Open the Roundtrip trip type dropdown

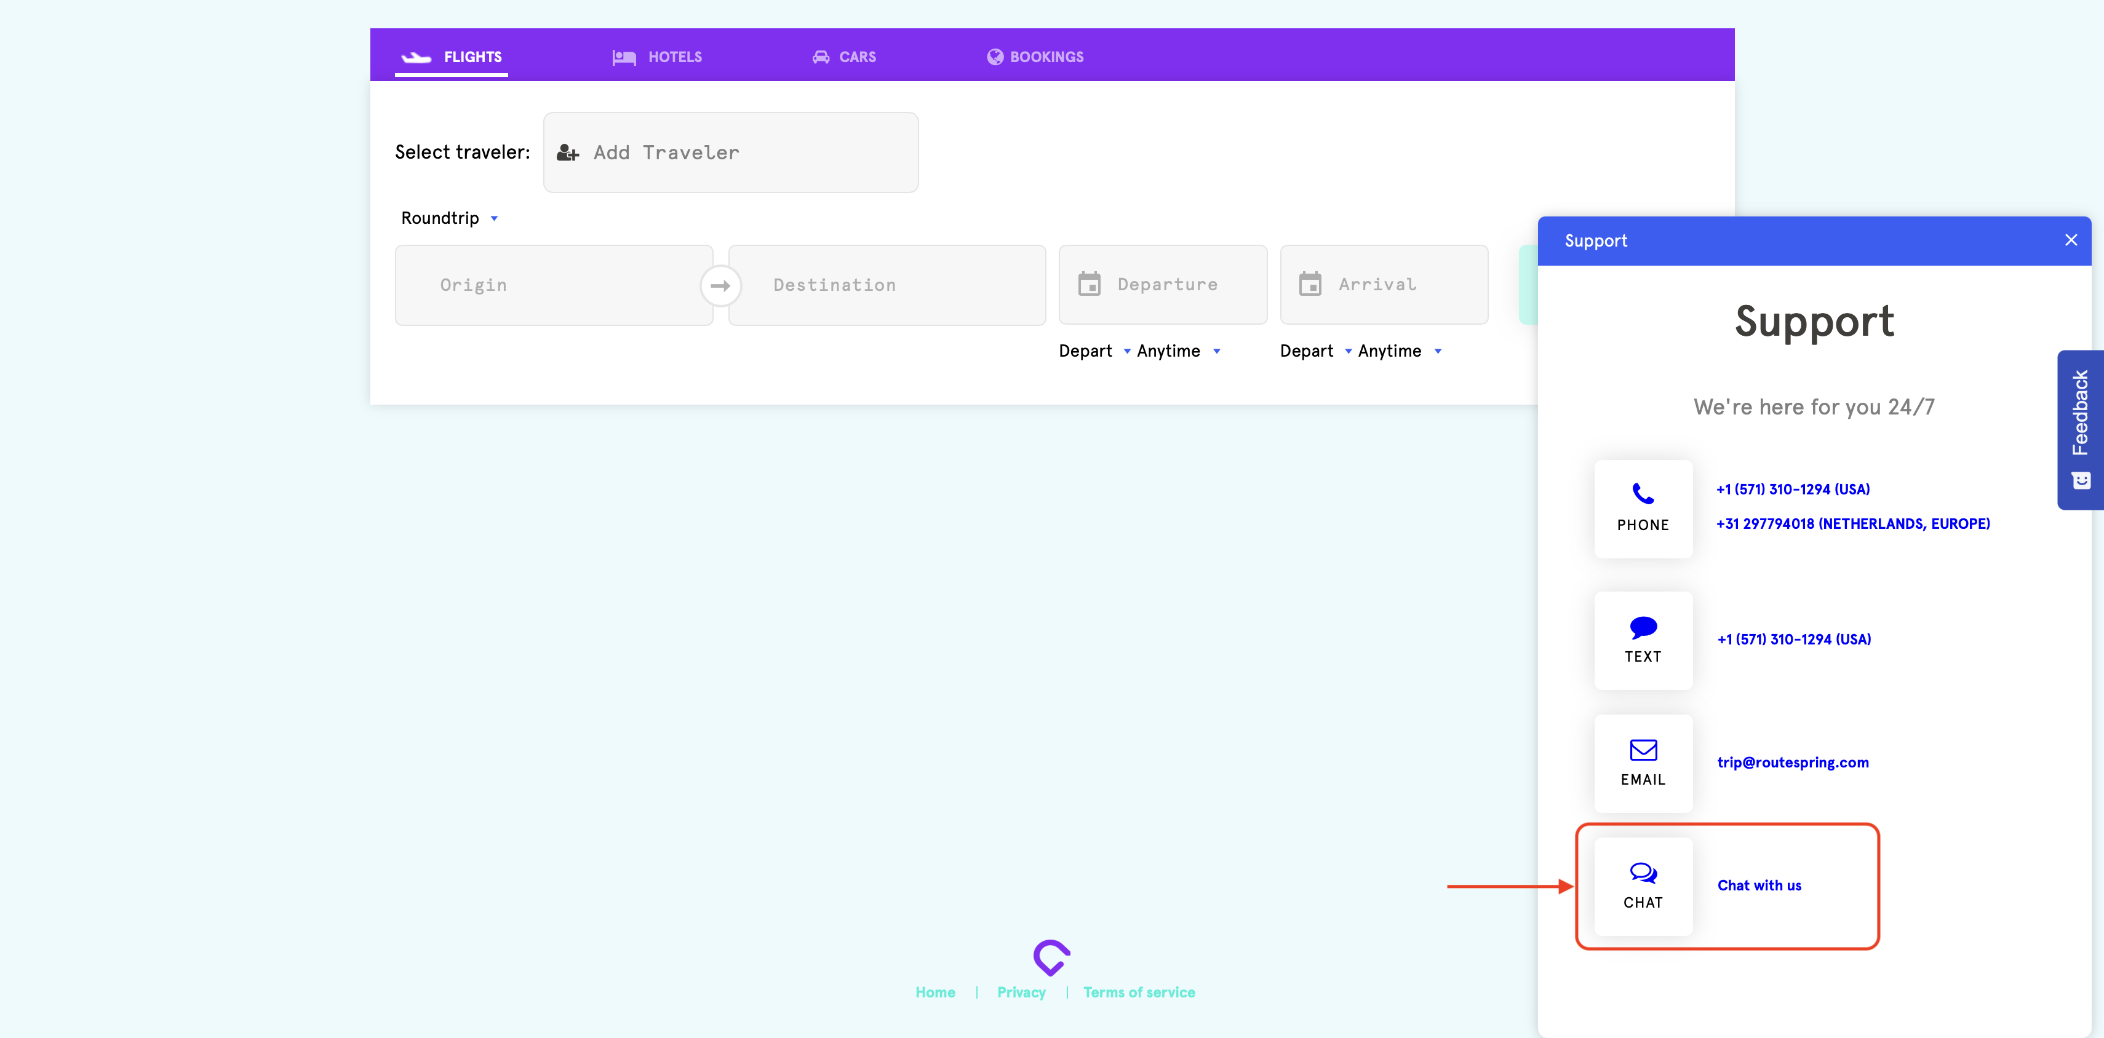(449, 218)
